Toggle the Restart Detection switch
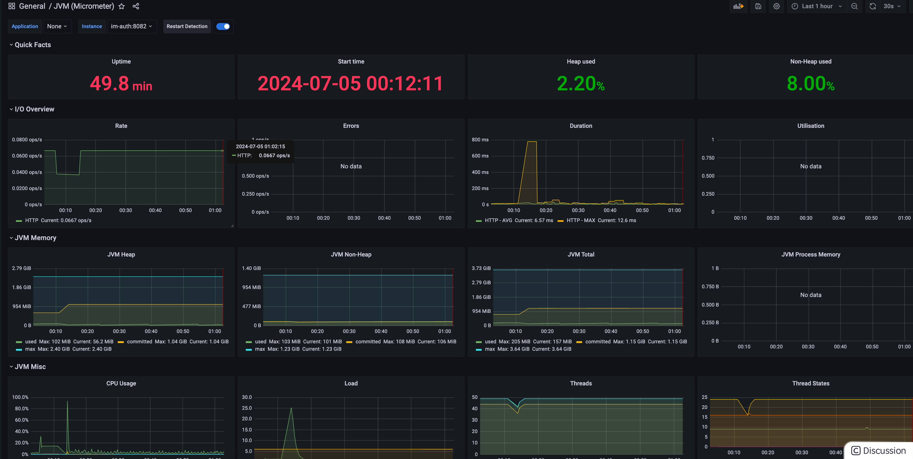 (x=223, y=26)
